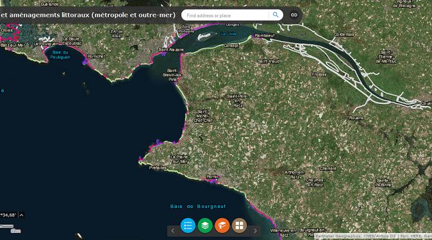Open the brown Basemap gallery widget

pyautogui.click(x=239, y=225)
